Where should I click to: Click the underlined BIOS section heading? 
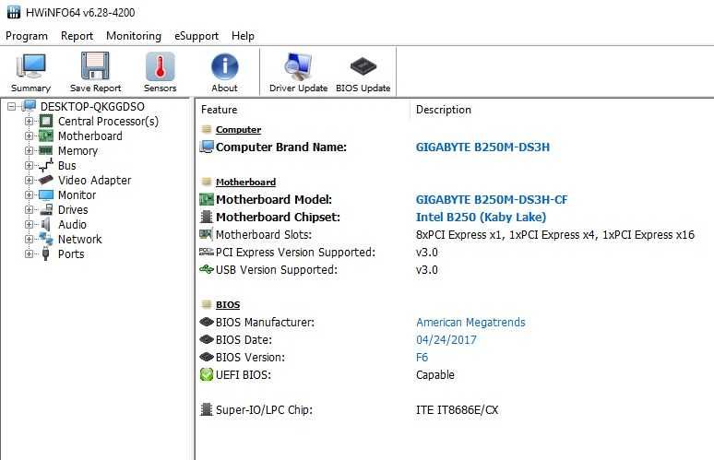click(228, 304)
